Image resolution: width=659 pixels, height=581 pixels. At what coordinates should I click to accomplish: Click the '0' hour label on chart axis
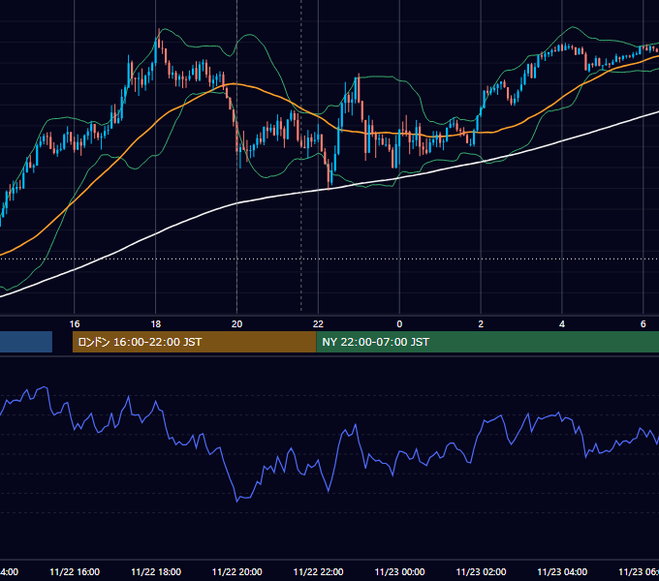[399, 324]
